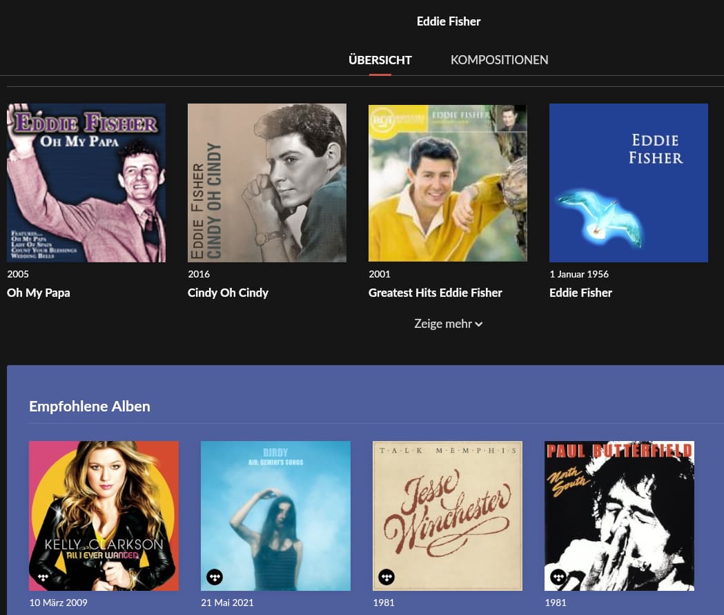
Task: Click TIDAL icon on Kelly Clarkson cover
Action: tap(43, 577)
